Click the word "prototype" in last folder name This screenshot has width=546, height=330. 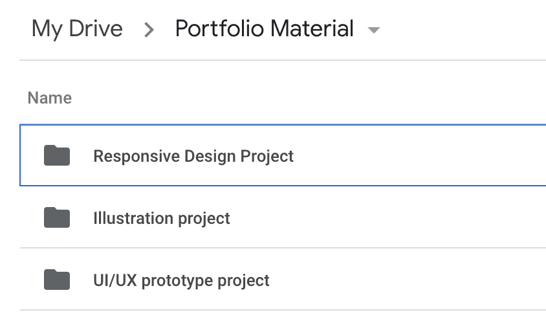click(177, 280)
